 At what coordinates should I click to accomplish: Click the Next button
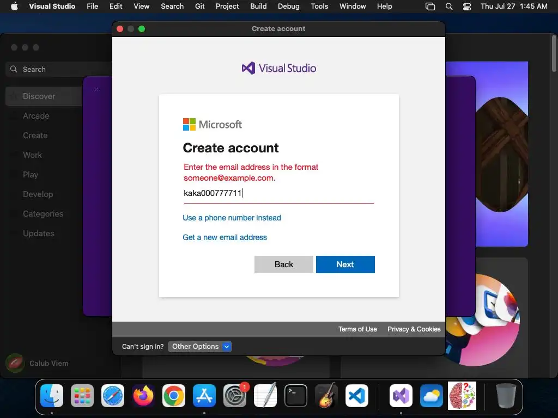(345, 265)
